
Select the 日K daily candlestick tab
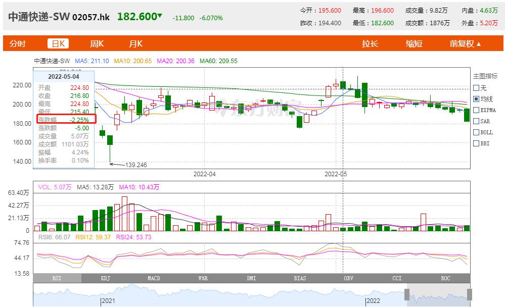point(58,43)
